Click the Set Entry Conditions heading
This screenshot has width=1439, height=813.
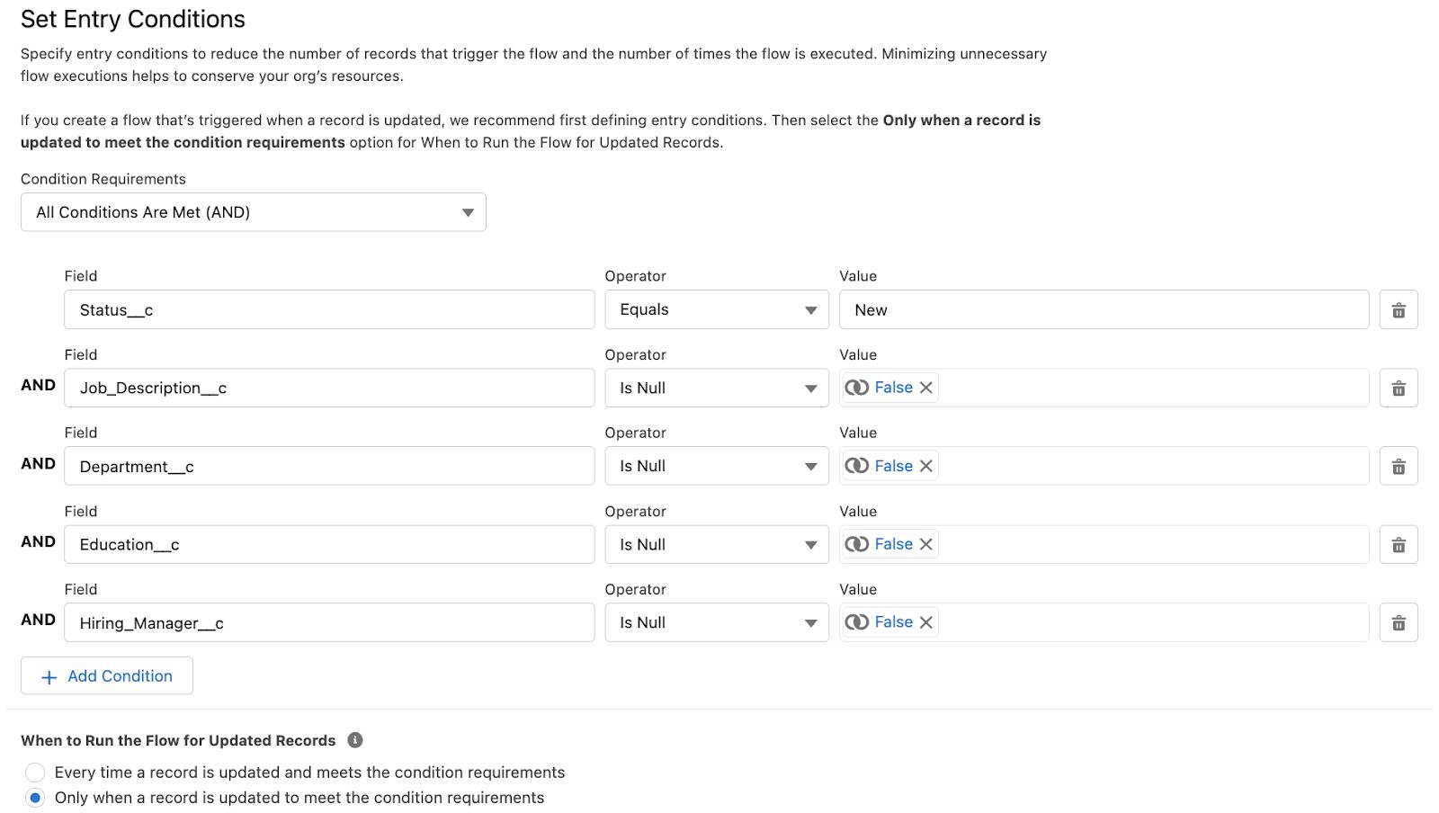click(x=131, y=19)
